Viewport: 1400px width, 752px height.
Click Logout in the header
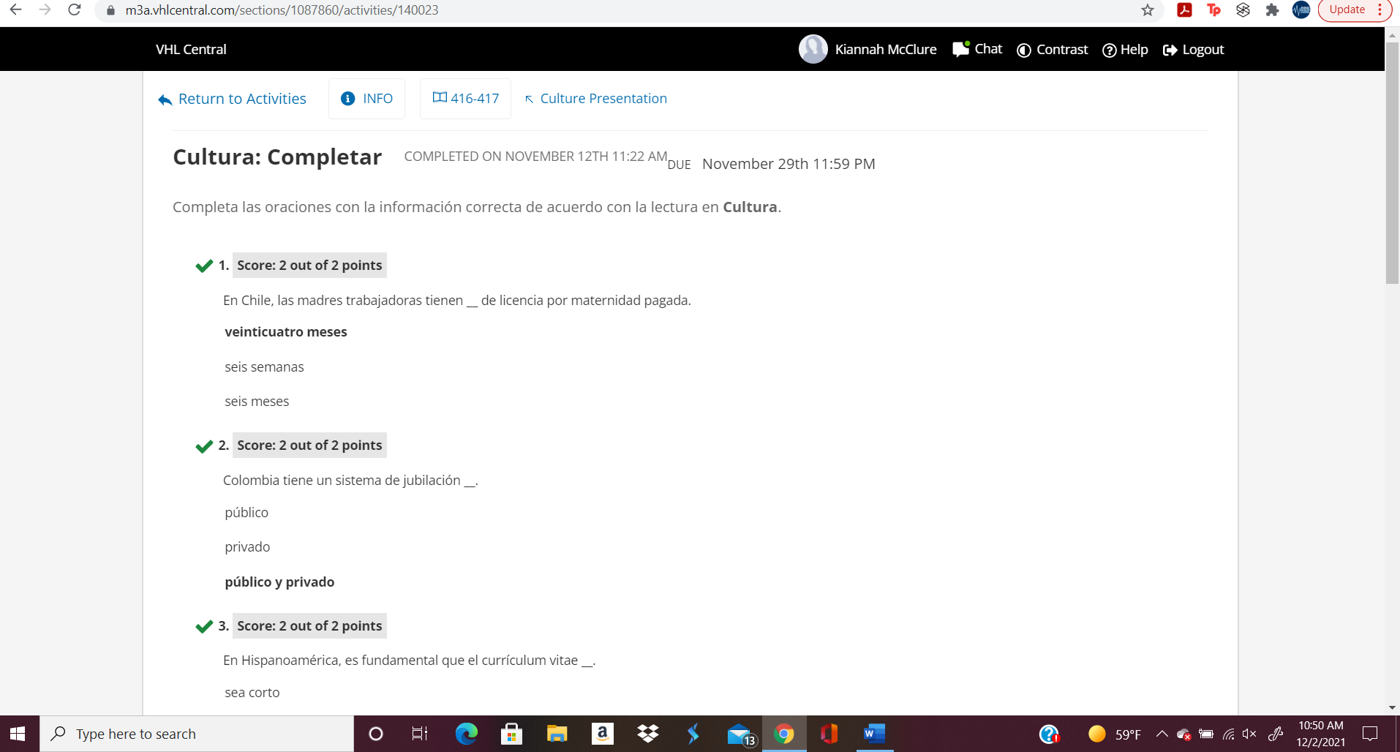point(1193,49)
